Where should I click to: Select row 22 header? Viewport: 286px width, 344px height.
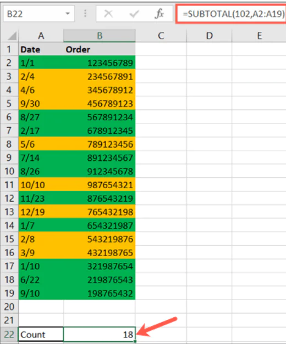9,334
